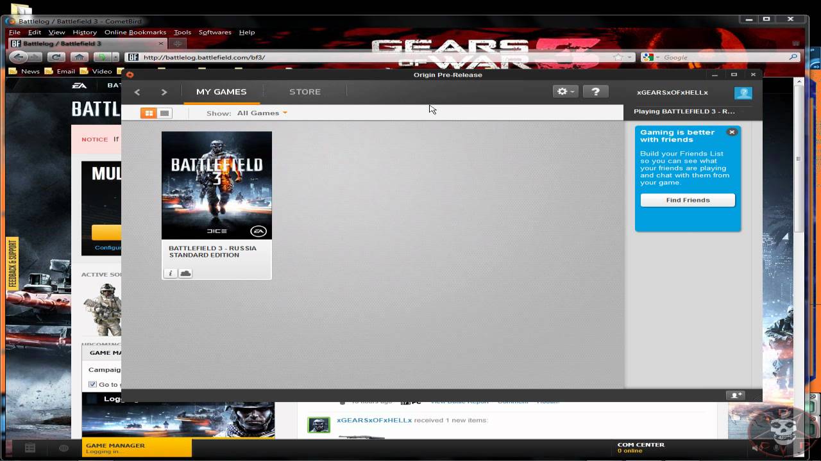Open the browser Help menu
The height and width of the screenshot is (461, 821).
point(247,32)
